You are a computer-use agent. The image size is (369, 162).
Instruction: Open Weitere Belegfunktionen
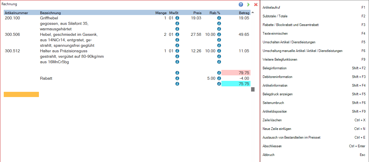314,59
